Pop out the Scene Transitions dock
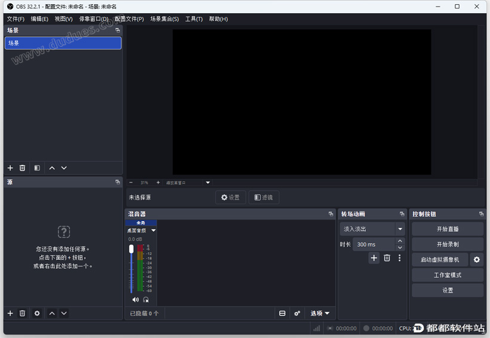 pyautogui.click(x=402, y=214)
